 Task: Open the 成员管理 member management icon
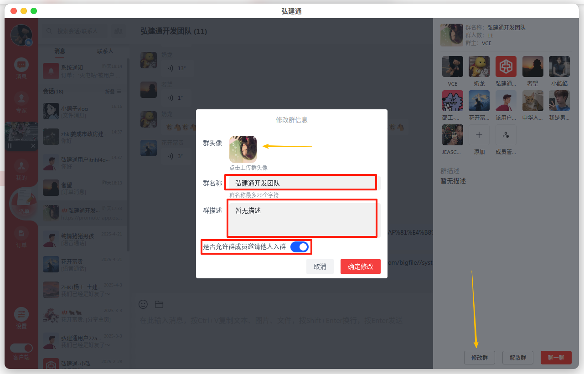click(506, 135)
